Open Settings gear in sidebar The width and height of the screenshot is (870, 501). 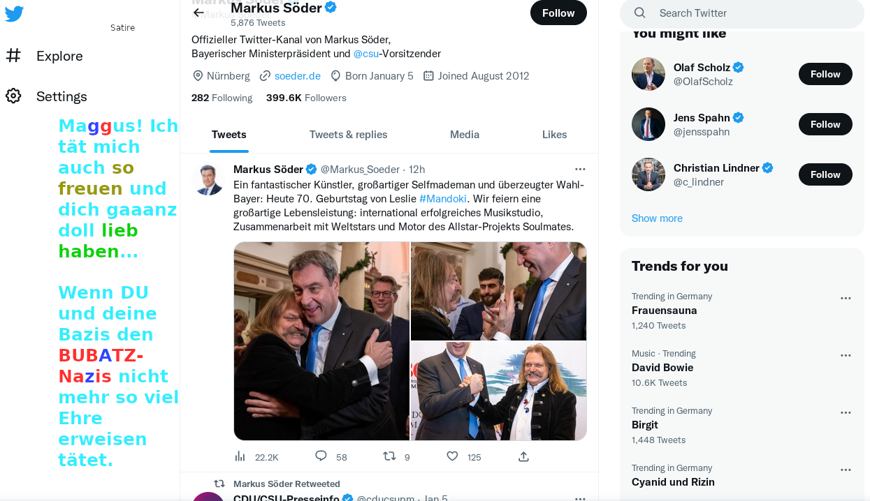13,96
